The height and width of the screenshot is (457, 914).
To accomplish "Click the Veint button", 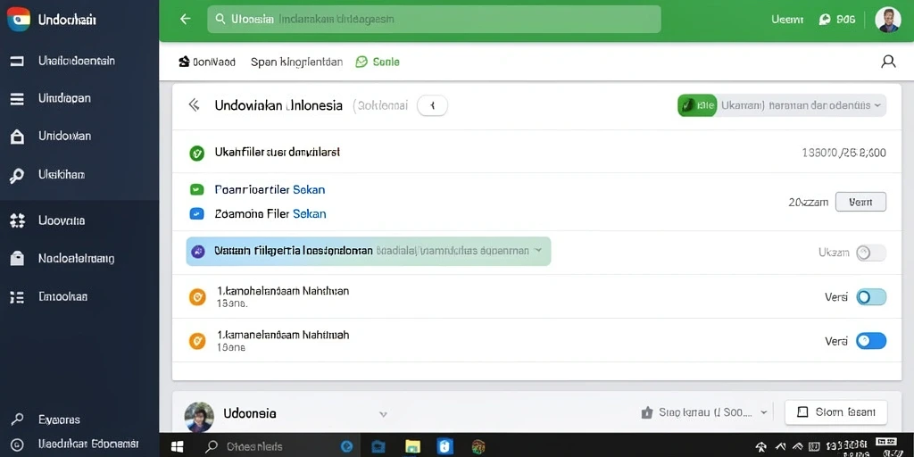I will [860, 202].
